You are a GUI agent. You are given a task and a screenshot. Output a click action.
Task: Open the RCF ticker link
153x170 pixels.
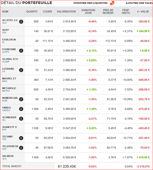[x=4, y=149]
